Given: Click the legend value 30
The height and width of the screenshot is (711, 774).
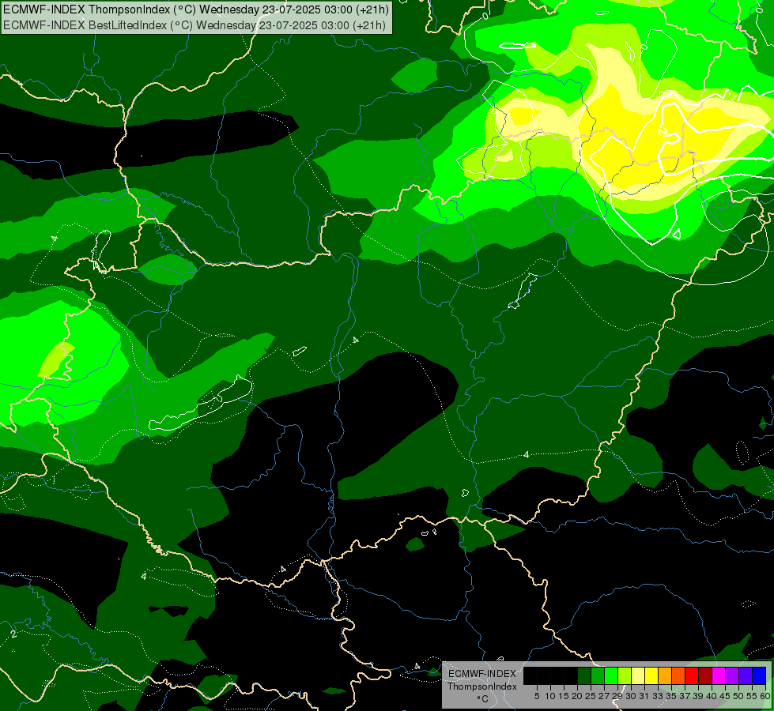Looking at the screenshot, I should pyautogui.click(x=632, y=696).
